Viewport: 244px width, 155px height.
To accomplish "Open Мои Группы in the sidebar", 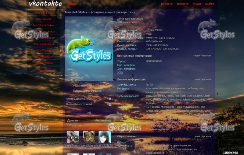I will (44, 50).
